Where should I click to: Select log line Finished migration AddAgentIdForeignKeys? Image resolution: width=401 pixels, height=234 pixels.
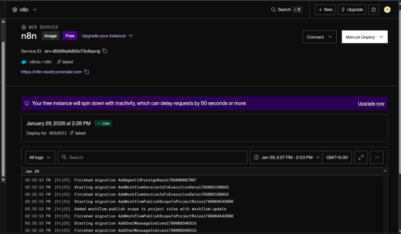click(x=135, y=180)
